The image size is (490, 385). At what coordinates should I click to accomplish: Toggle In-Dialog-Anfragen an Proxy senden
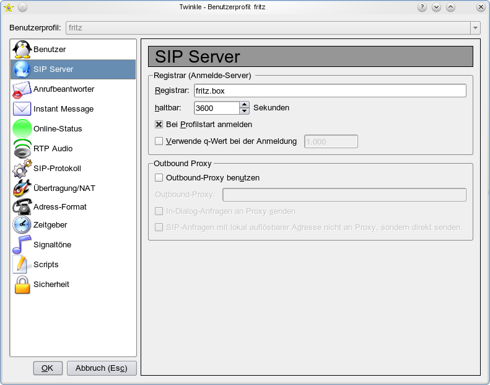click(x=159, y=211)
